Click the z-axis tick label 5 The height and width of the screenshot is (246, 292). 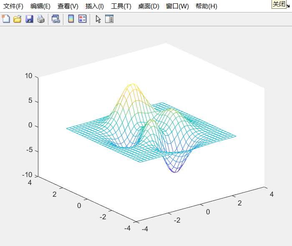pyautogui.click(x=30, y=101)
